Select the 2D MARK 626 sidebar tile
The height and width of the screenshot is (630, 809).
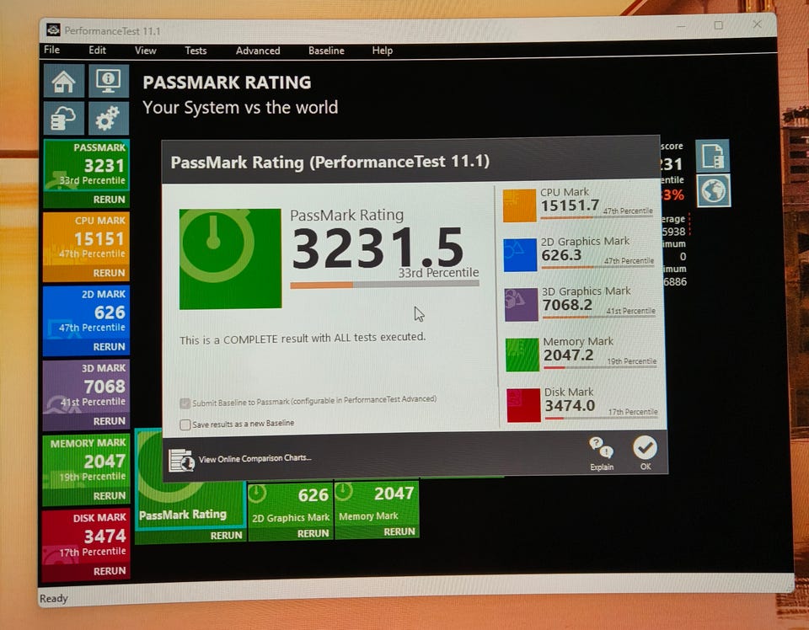coord(86,312)
